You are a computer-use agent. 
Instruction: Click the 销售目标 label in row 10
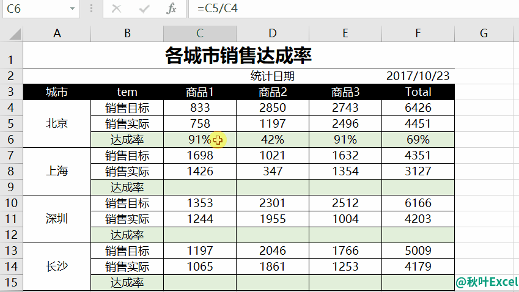point(127,203)
